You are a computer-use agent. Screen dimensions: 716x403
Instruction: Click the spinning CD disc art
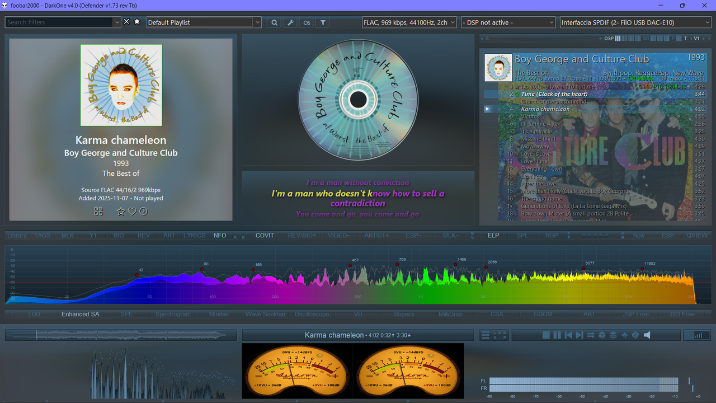[x=358, y=100]
